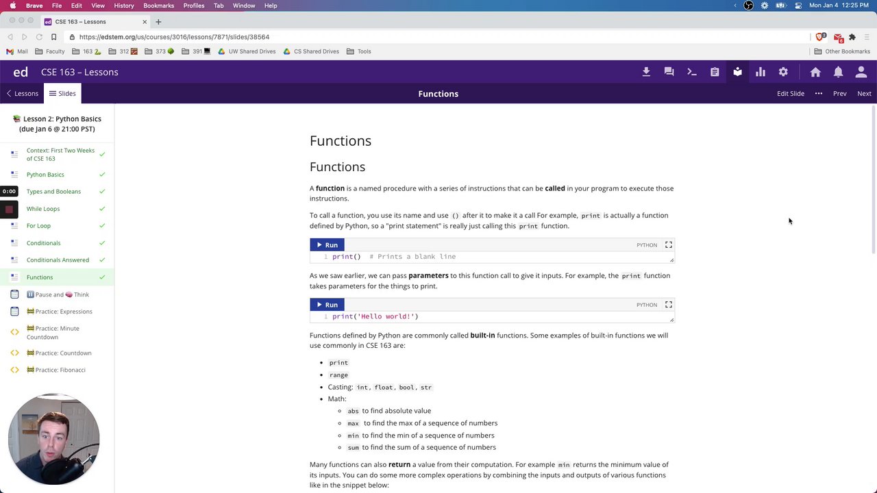Open the Conditionals slide
877x493 pixels.
pyautogui.click(x=57, y=243)
